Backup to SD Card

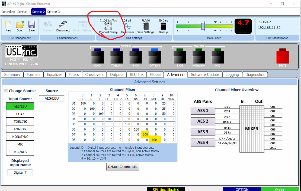[x=163, y=27]
